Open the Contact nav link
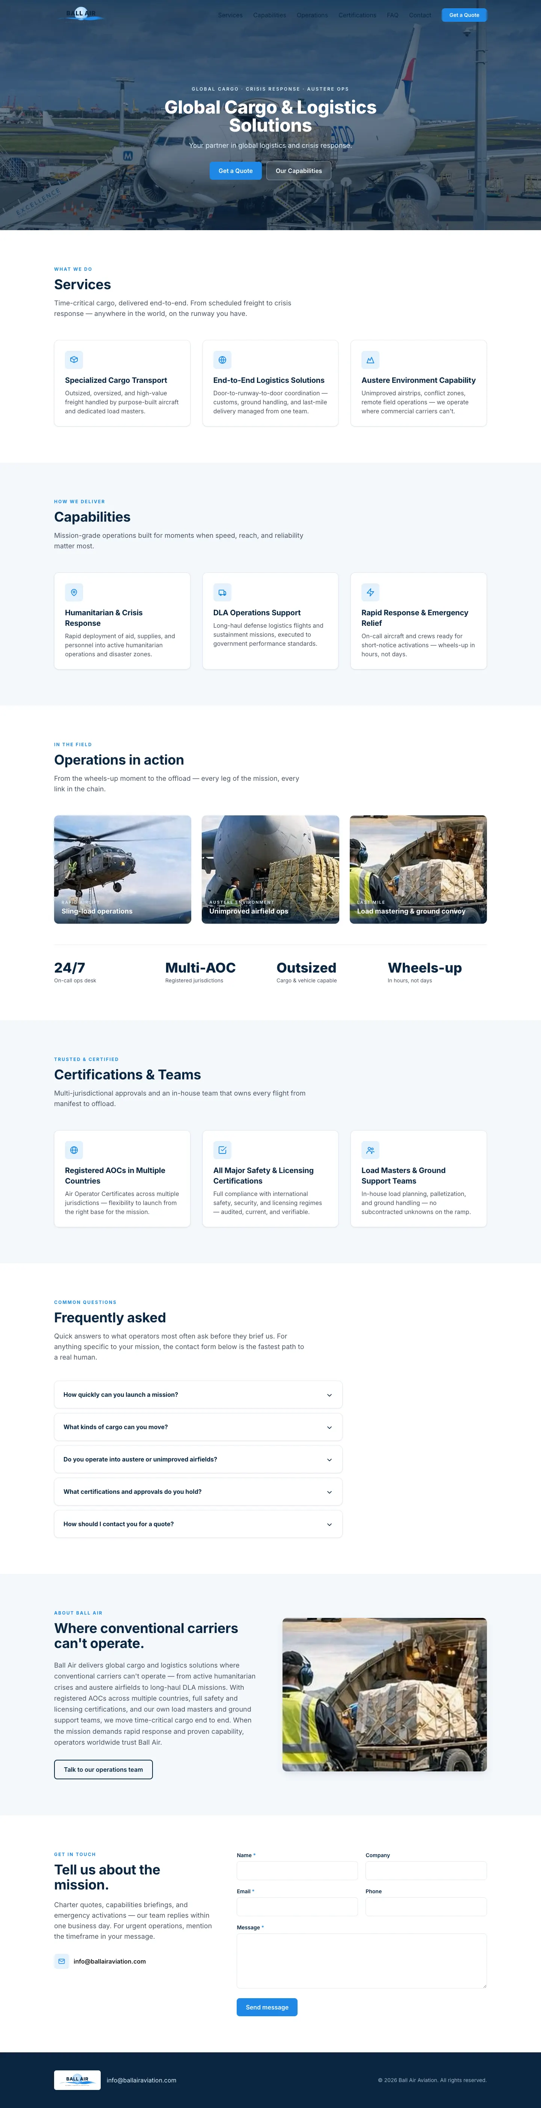 420,15
